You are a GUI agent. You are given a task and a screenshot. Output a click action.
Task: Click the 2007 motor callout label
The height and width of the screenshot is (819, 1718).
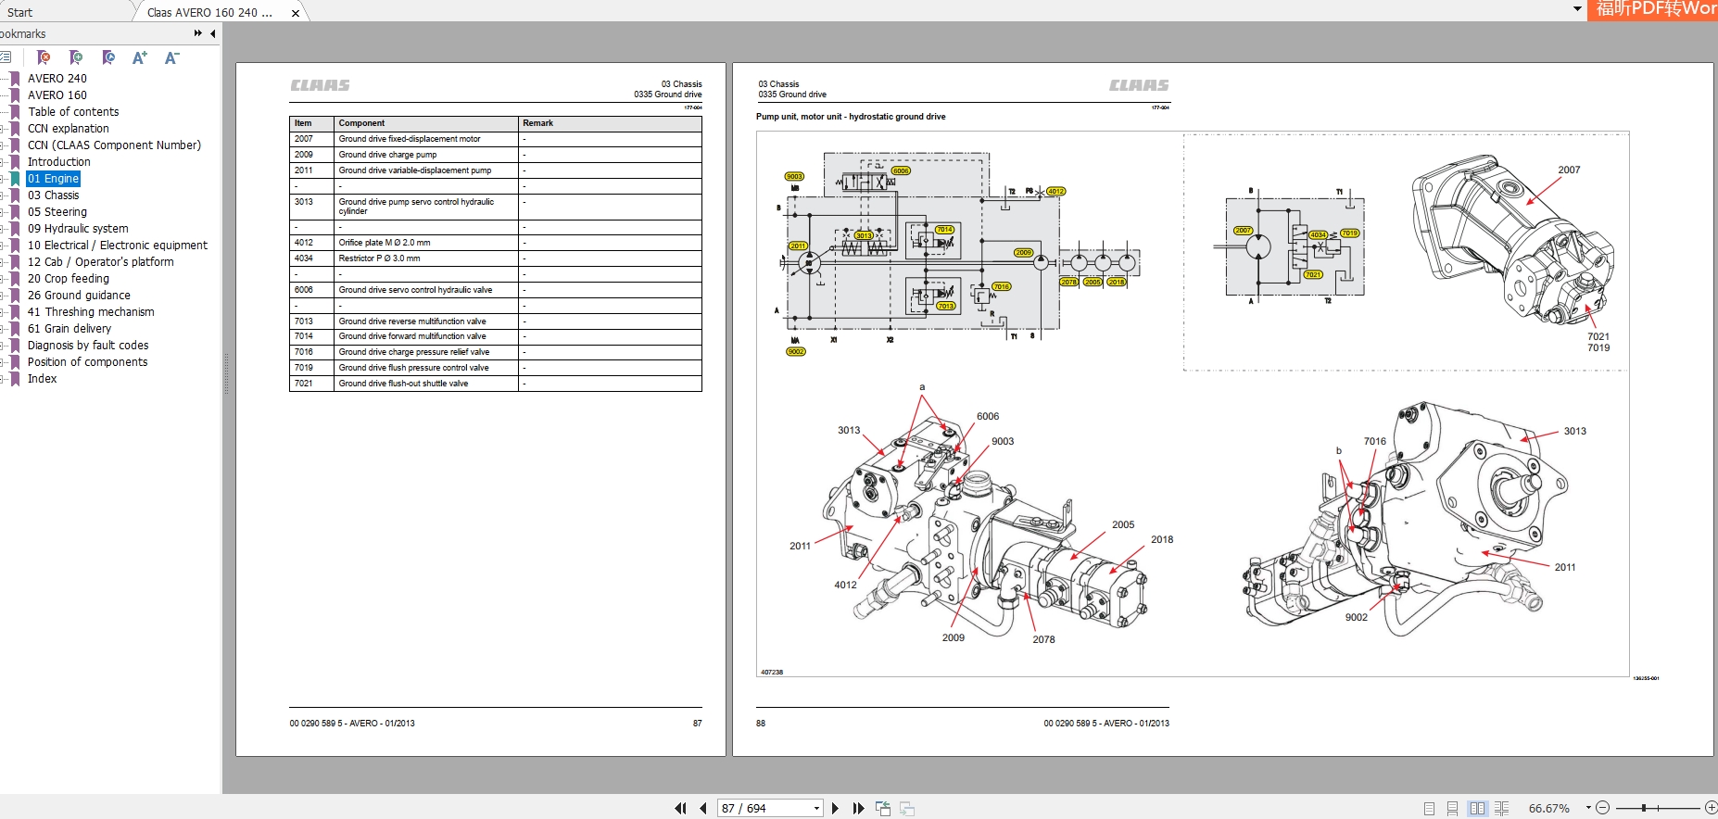1569,170
